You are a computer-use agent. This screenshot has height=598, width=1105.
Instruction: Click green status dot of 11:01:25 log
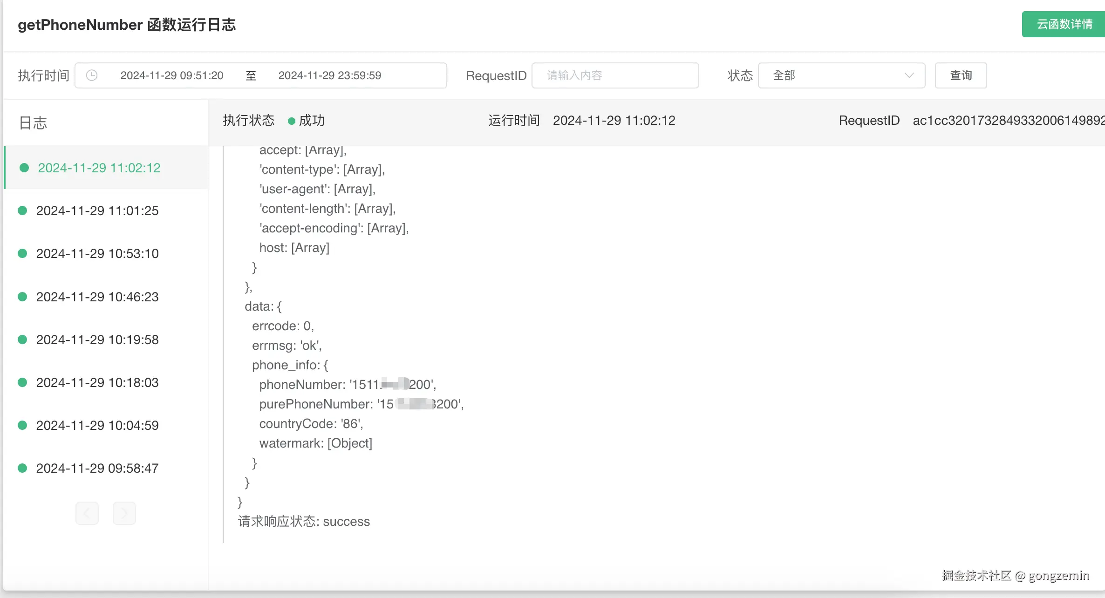click(22, 211)
